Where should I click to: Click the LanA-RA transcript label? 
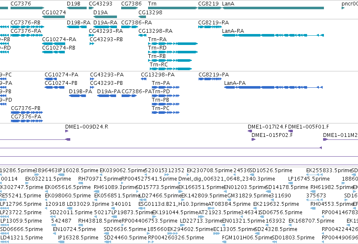233,31
